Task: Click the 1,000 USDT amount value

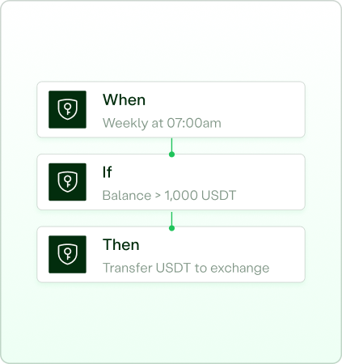Action: tap(201, 196)
